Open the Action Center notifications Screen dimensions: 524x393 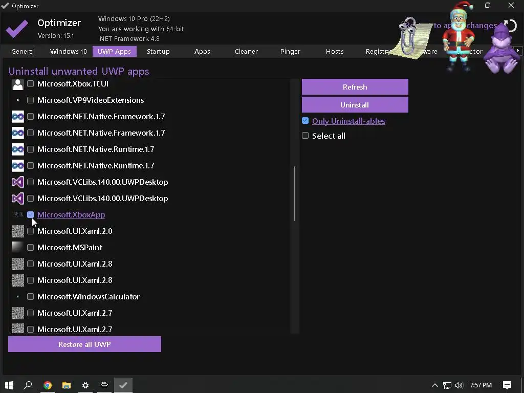click(507, 385)
